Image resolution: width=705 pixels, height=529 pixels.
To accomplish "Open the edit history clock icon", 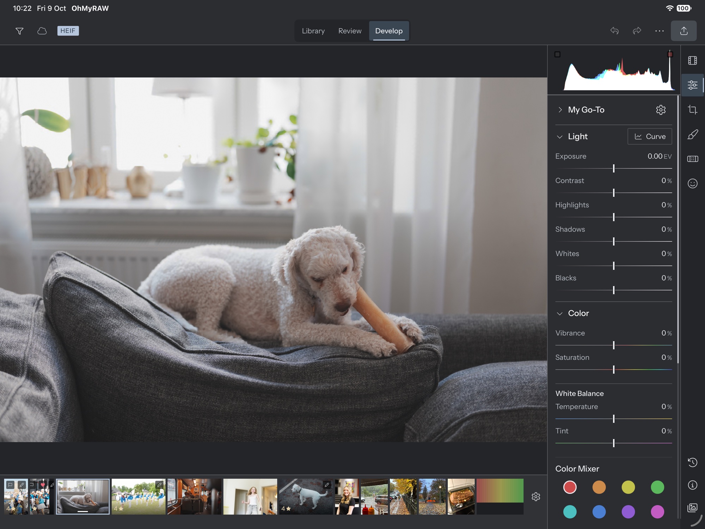I will pyautogui.click(x=692, y=462).
